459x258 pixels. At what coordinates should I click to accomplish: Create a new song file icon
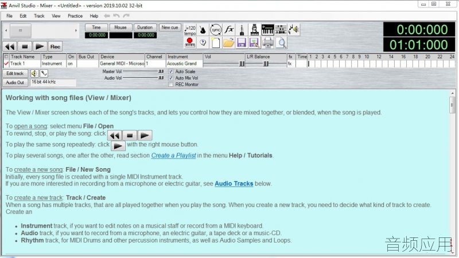216,42
